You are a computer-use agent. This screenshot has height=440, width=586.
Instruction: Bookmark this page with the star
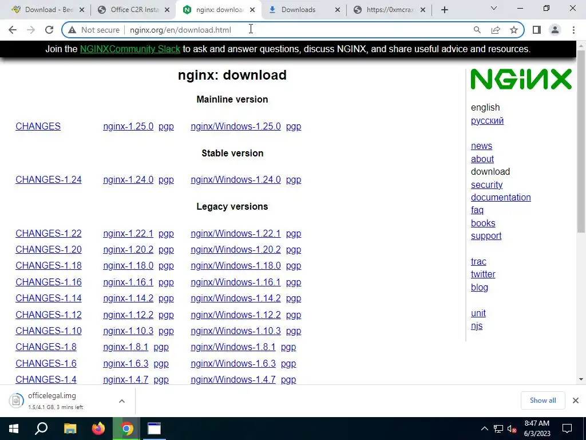pyautogui.click(x=514, y=30)
